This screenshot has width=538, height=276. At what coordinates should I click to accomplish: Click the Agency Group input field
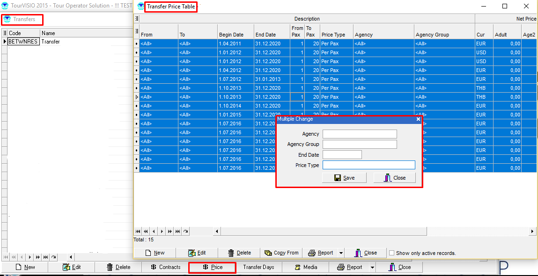click(x=360, y=144)
